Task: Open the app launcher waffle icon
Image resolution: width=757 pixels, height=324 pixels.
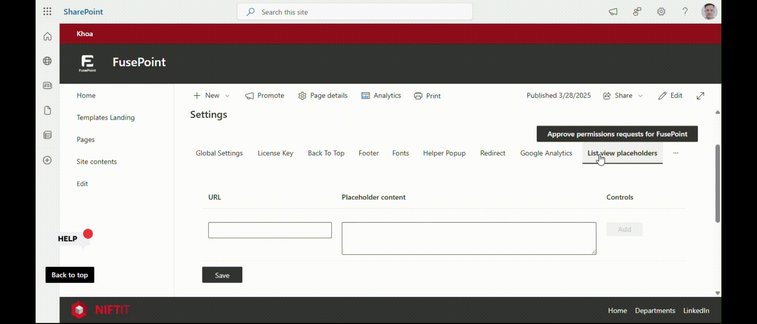Action: pos(47,12)
